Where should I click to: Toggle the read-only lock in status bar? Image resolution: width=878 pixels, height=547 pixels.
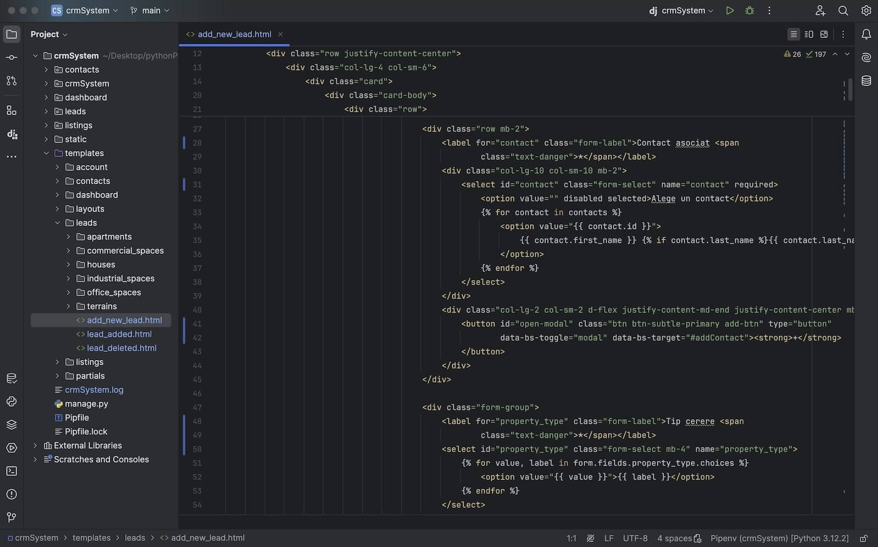click(863, 538)
